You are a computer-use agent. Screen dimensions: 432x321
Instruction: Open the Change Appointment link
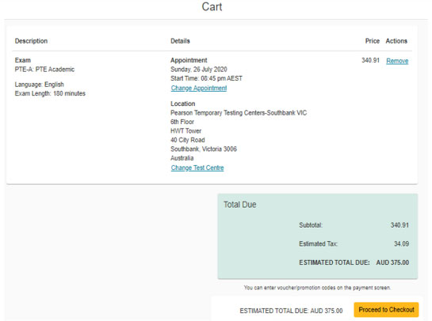coord(199,89)
